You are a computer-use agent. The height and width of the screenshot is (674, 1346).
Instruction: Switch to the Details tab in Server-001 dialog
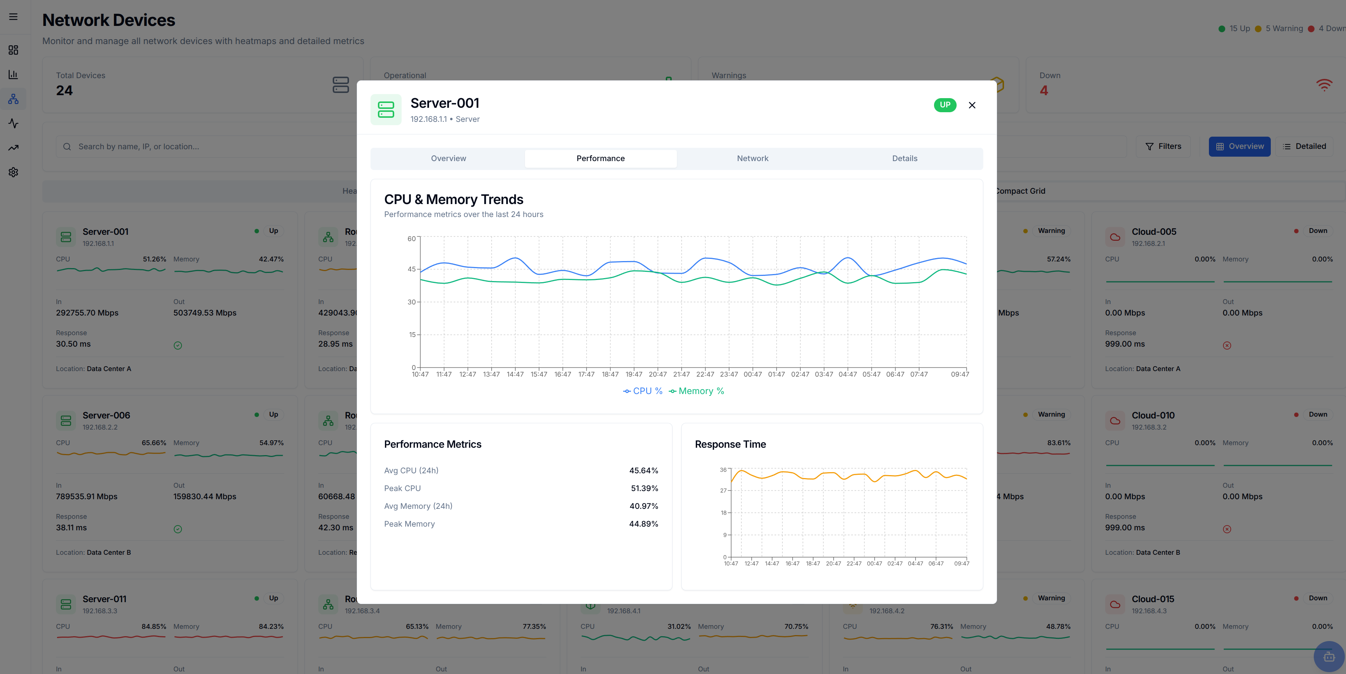(x=904, y=158)
